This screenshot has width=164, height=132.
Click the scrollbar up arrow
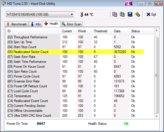[157, 31]
